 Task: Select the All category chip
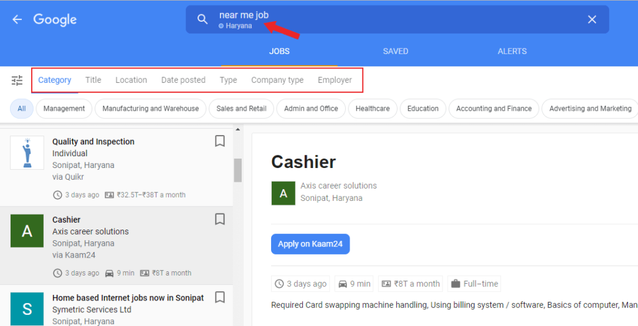pos(22,108)
